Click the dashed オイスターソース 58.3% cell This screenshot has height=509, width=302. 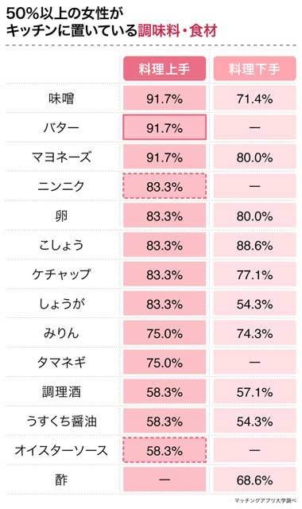(165, 451)
